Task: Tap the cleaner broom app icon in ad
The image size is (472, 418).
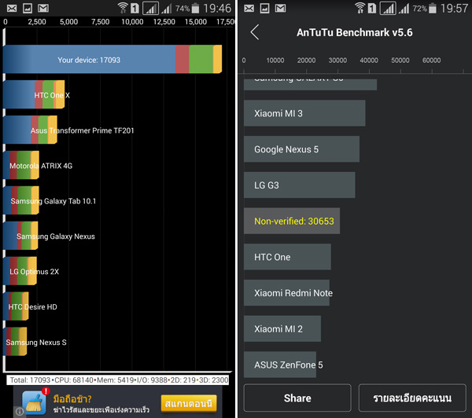Action: (x=35, y=402)
